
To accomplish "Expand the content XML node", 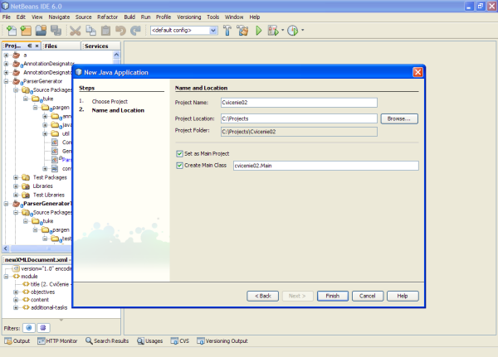I will pos(16,300).
